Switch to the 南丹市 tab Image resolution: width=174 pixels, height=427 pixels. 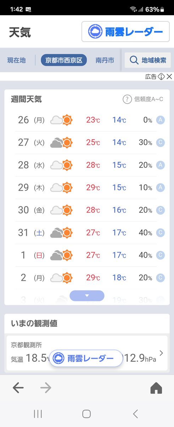(x=105, y=60)
